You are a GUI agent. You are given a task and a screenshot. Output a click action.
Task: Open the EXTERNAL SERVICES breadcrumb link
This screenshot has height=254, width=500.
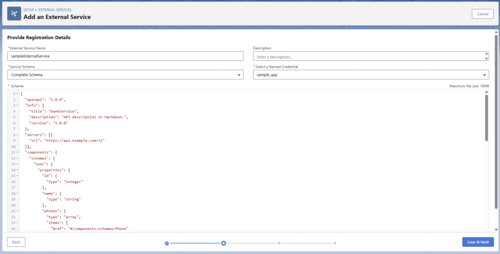(55, 10)
